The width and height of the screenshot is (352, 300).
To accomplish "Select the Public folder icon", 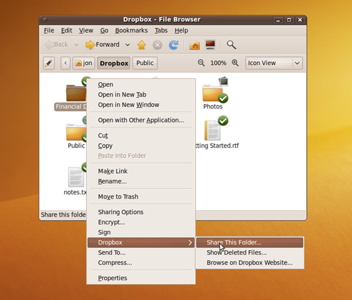I will coord(76,132).
